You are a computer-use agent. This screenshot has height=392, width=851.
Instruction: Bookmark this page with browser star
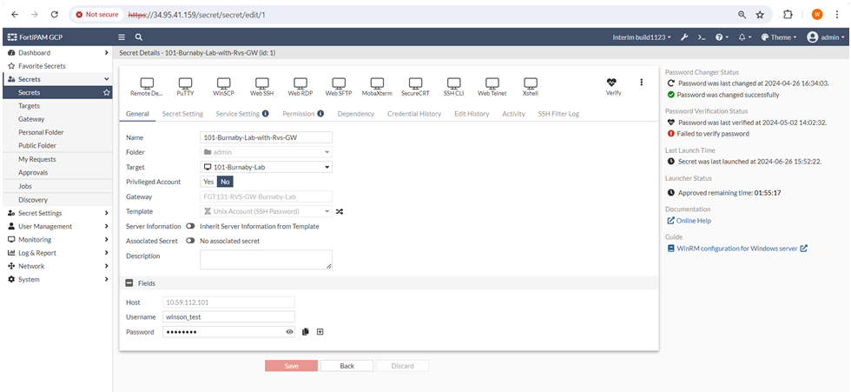tap(760, 15)
